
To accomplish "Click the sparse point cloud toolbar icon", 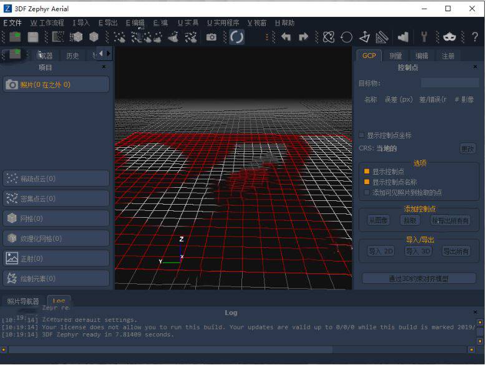I will coord(119,37).
